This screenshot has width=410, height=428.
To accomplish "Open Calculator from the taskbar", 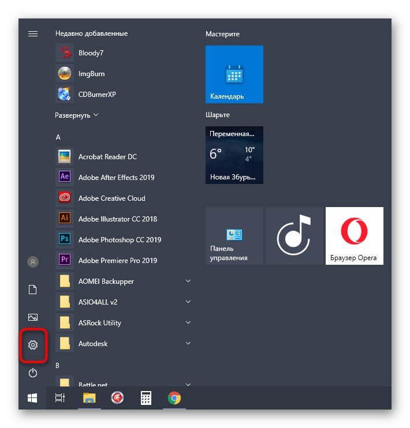I will (146, 398).
